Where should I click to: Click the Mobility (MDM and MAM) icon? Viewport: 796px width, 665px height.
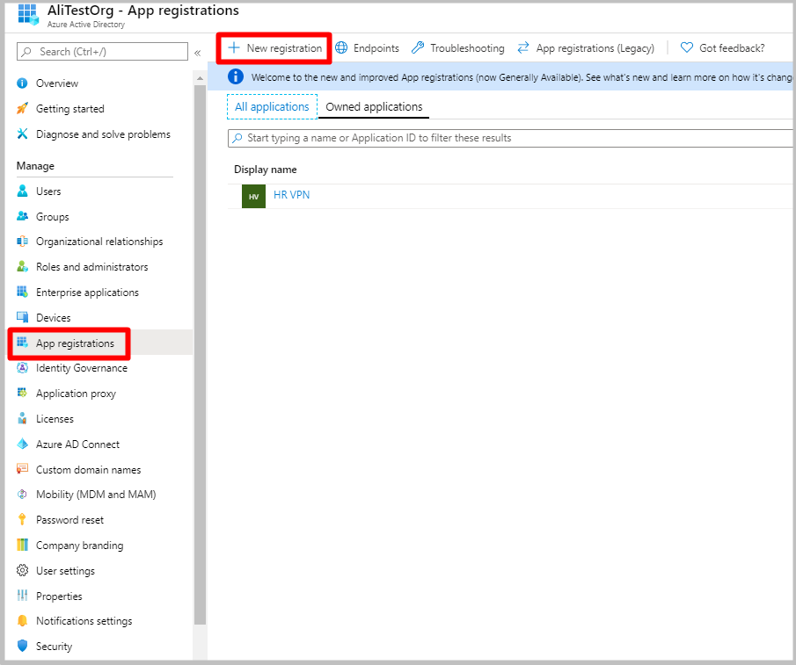point(22,495)
